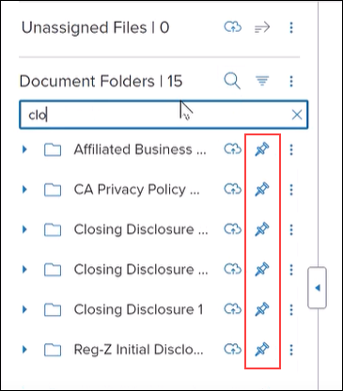Screen dimensions: 343x391
Task: Clear the folder search with the X
Action: click(297, 115)
